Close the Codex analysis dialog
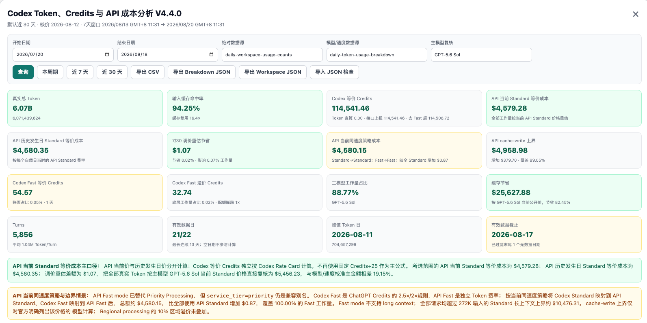The height and width of the screenshot is (323, 647). coord(636,14)
